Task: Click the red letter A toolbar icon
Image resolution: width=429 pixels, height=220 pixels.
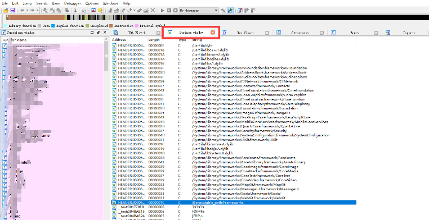Action: click(x=93, y=10)
